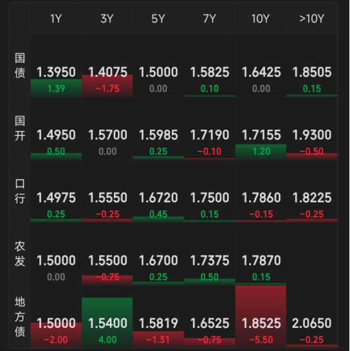Click the 地方债 row label

20,316
